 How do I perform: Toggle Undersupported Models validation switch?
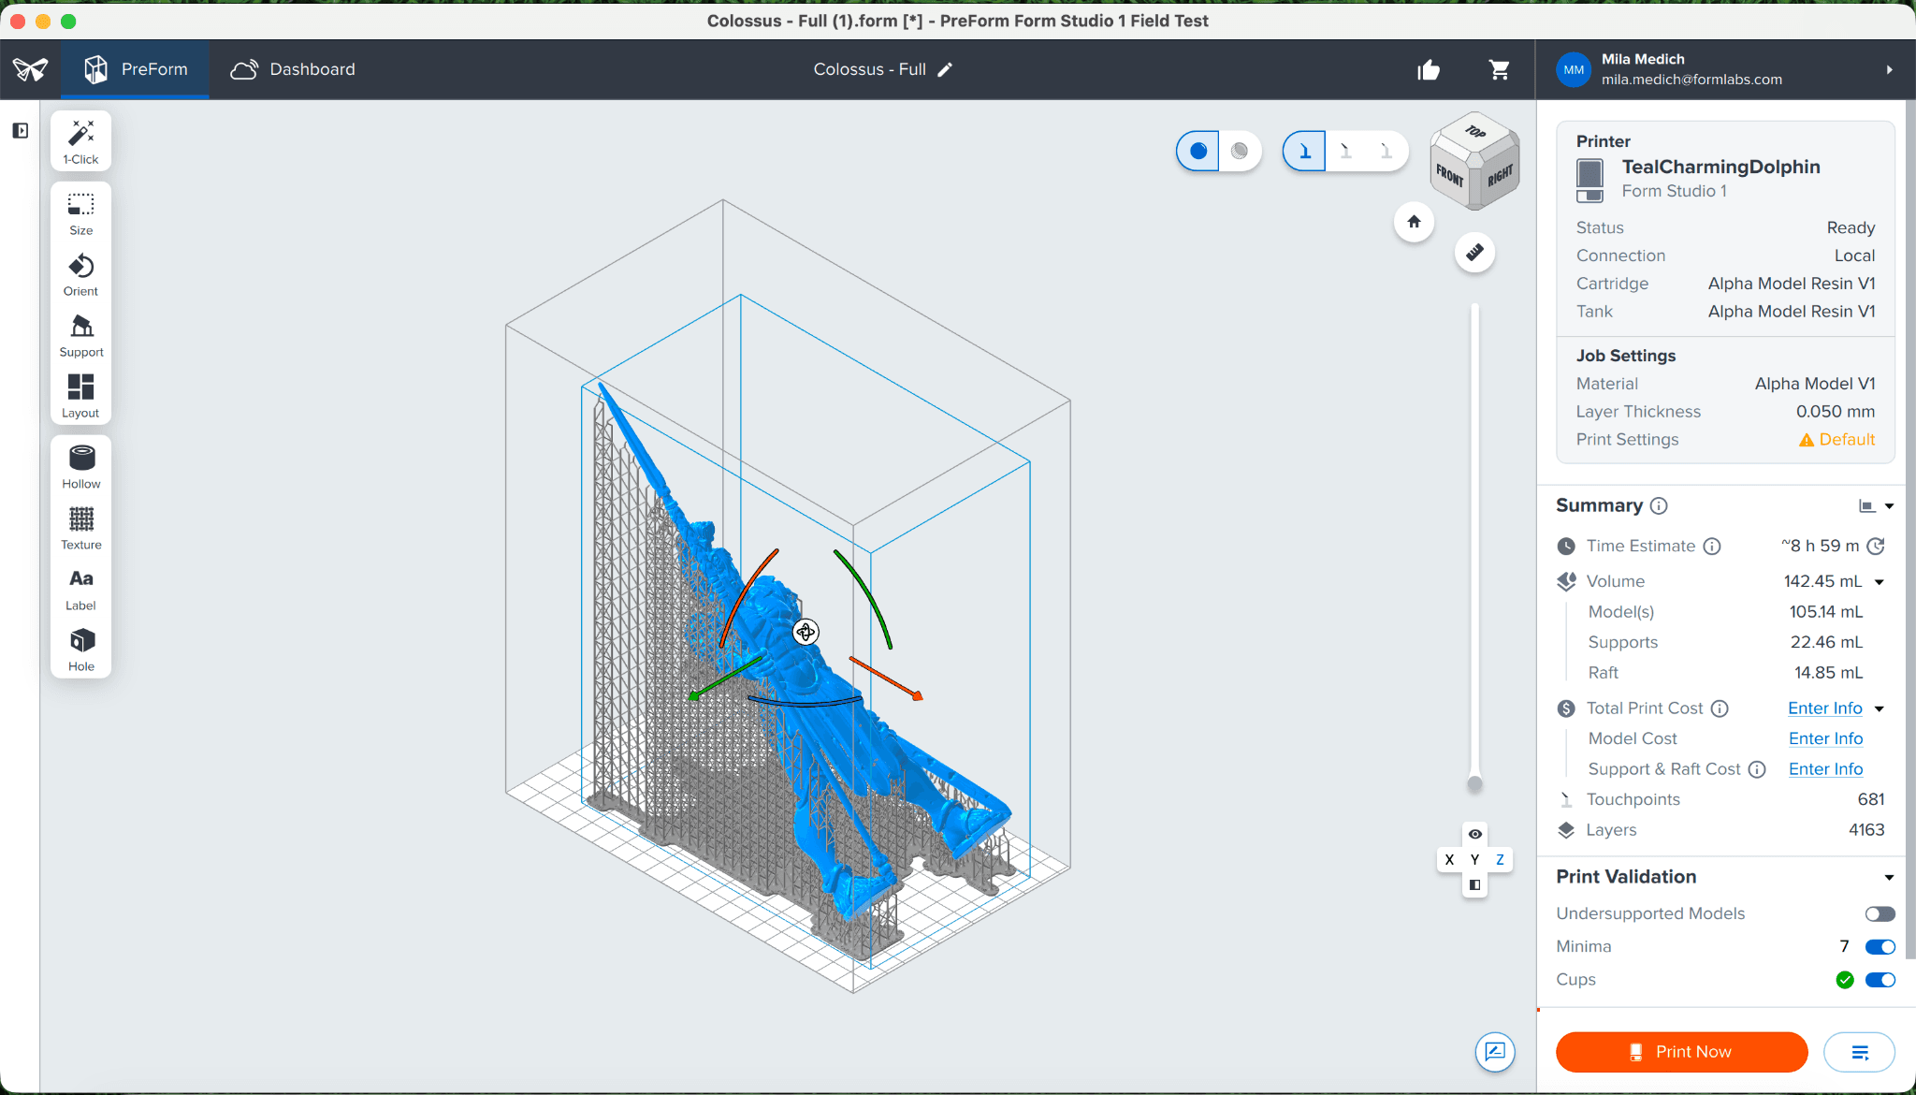[1880, 913]
